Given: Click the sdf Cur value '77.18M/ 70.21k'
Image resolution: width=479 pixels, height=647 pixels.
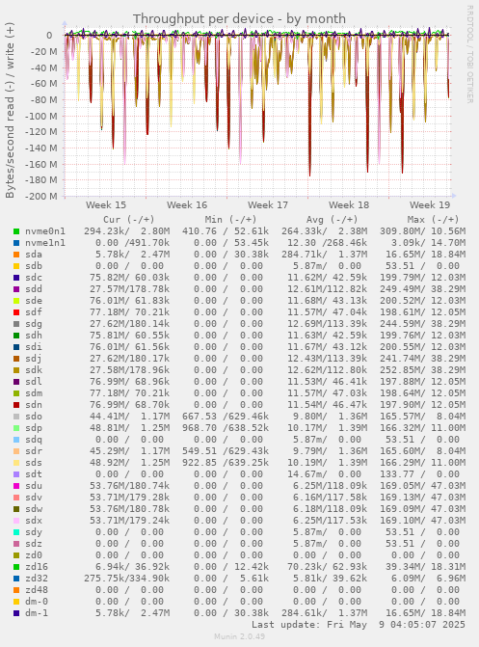Looking at the screenshot, I should pyautogui.click(x=129, y=312).
